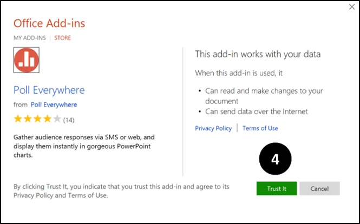Click the Office Add-ins heading
This screenshot has width=360, height=224.
(x=49, y=23)
